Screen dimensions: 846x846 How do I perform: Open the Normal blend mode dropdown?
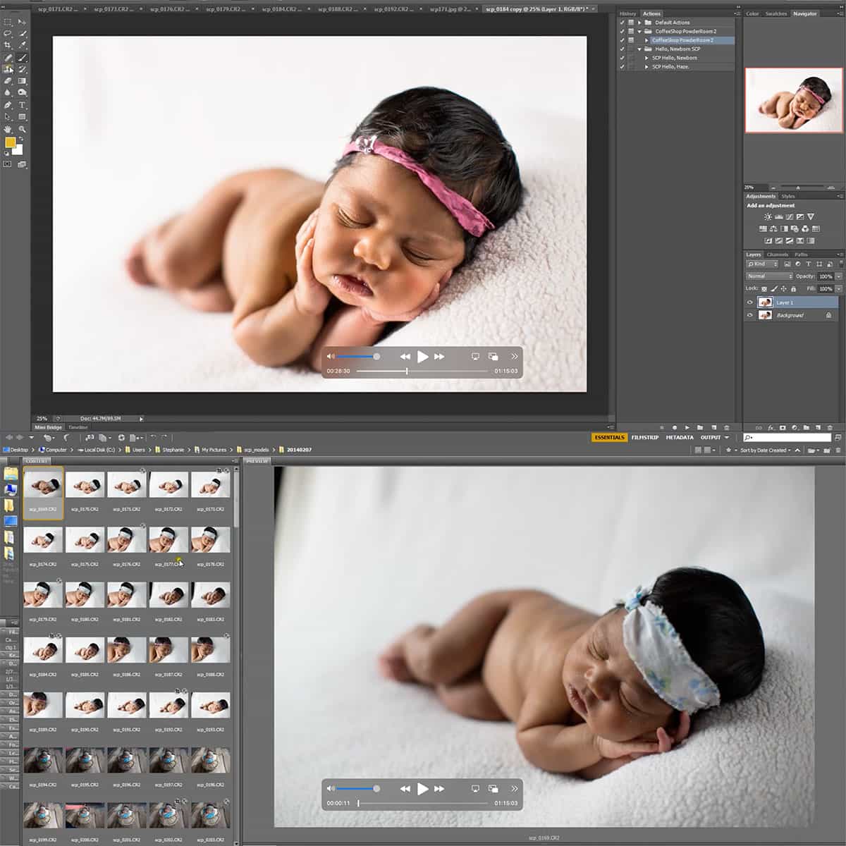(x=769, y=276)
